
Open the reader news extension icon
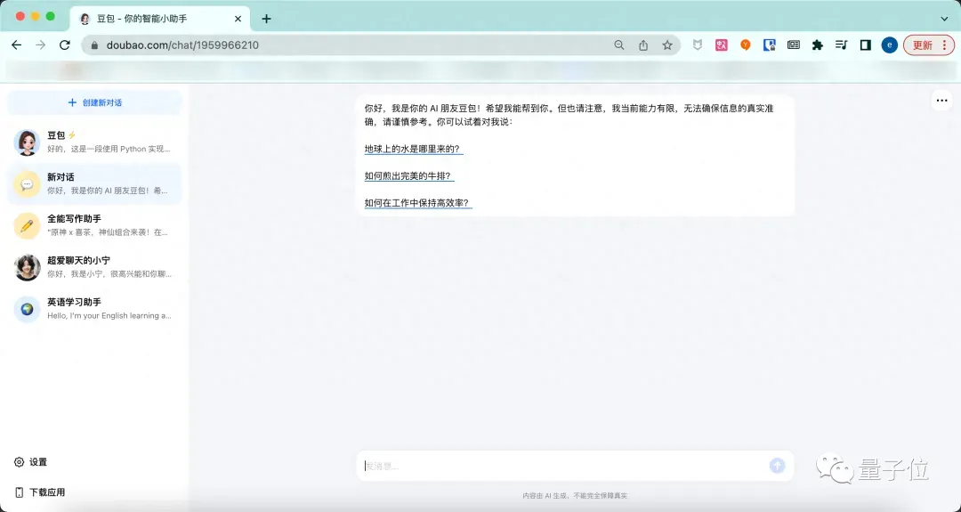click(793, 45)
